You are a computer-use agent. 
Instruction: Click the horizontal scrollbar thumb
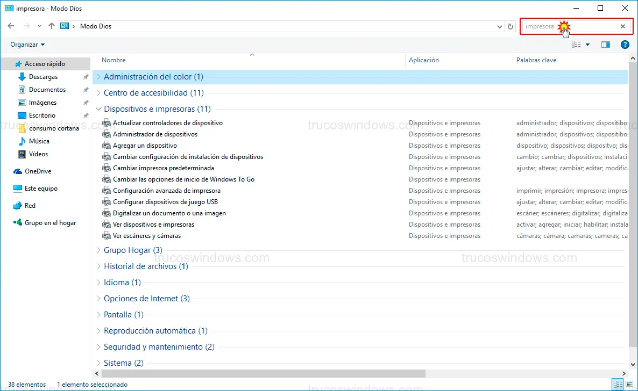click(263, 373)
